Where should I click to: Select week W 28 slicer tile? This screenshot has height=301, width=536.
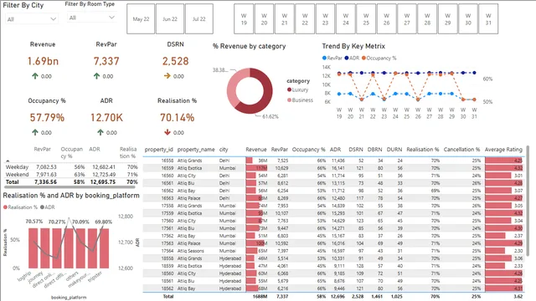427,19
